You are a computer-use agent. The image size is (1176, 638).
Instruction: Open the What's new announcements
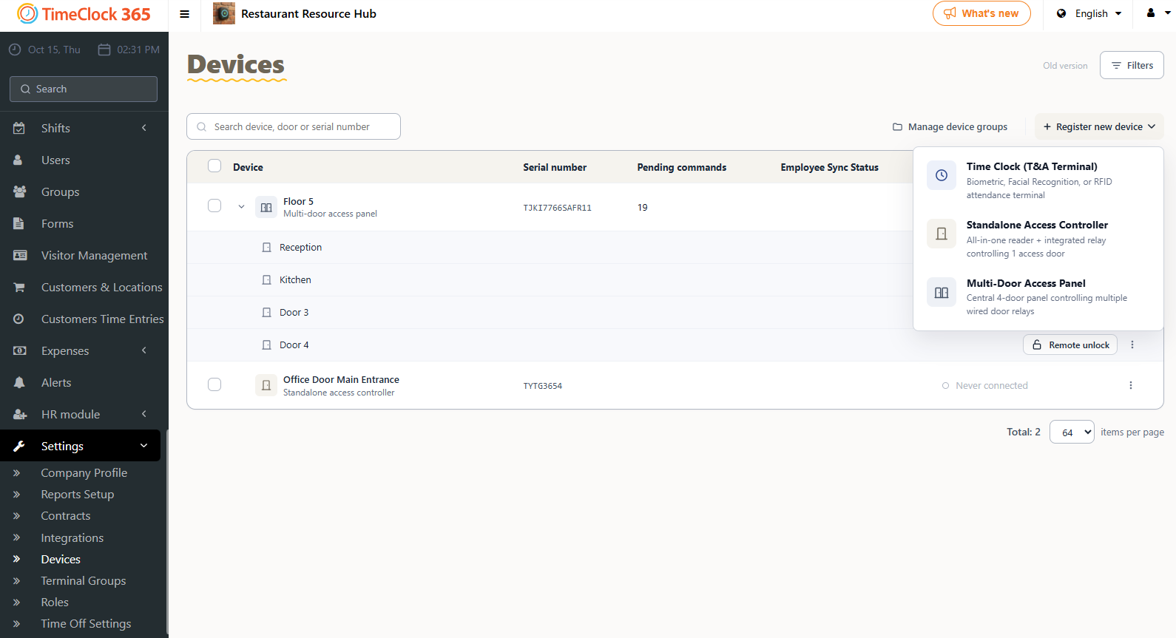point(981,13)
